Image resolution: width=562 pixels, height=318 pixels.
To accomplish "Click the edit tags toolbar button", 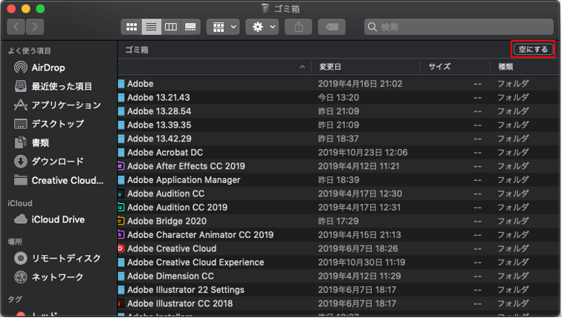I will click(x=332, y=27).
